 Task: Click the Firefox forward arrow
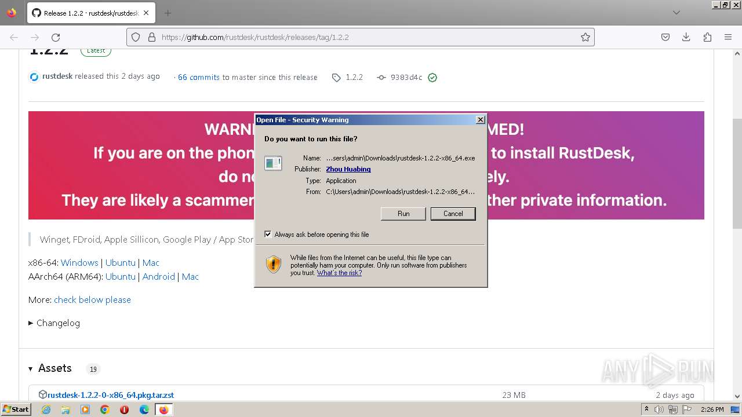35,37
